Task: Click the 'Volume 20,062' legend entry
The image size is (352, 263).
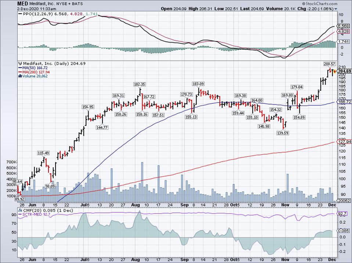Action: (35, 76)
